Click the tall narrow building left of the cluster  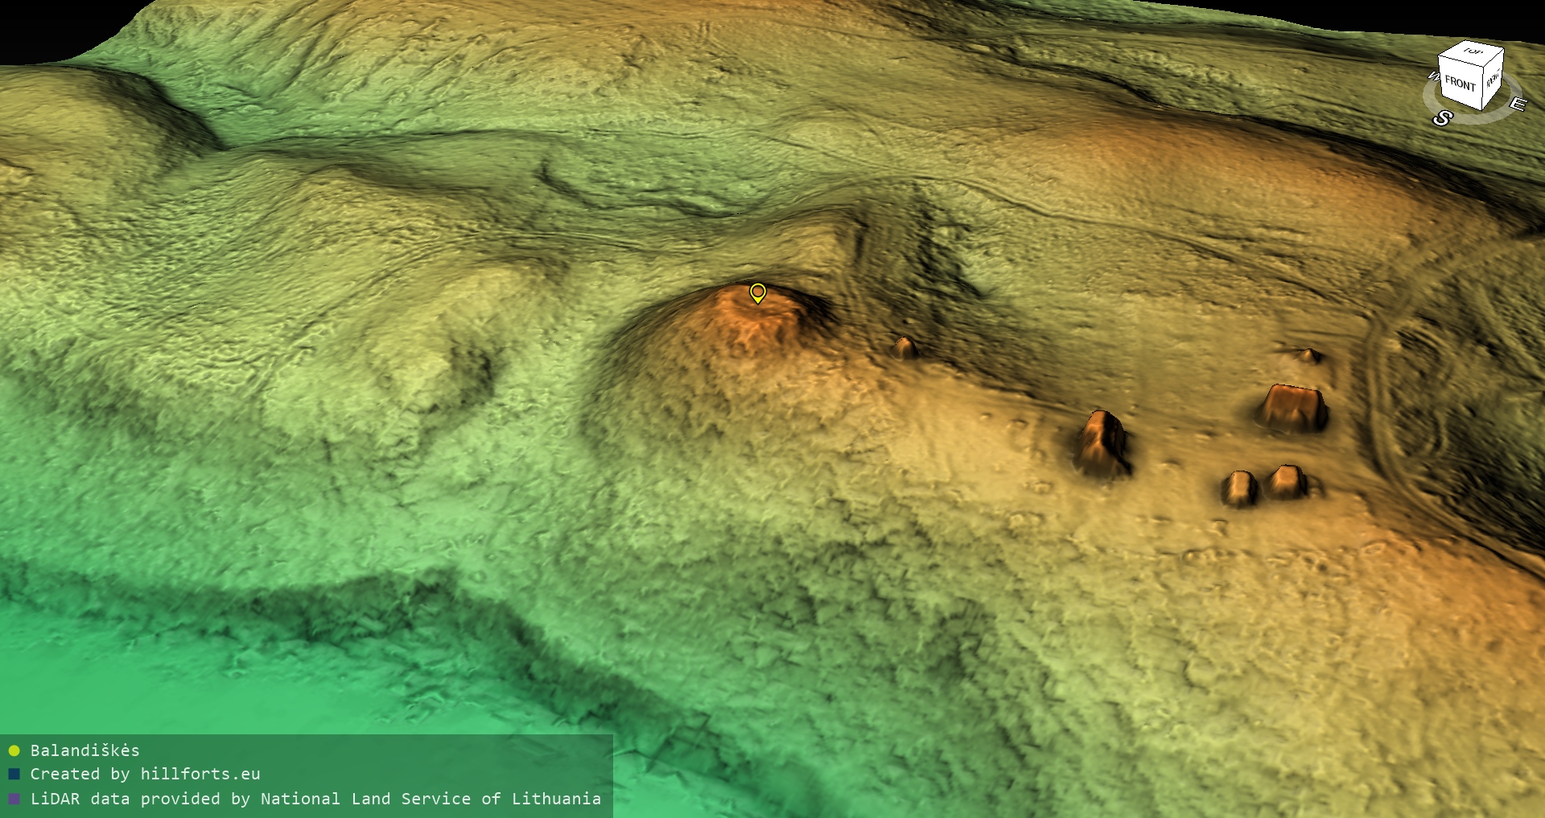[x=1102, y=443]
